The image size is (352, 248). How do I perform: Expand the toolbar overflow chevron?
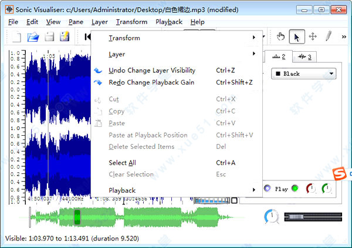[344, 36]
